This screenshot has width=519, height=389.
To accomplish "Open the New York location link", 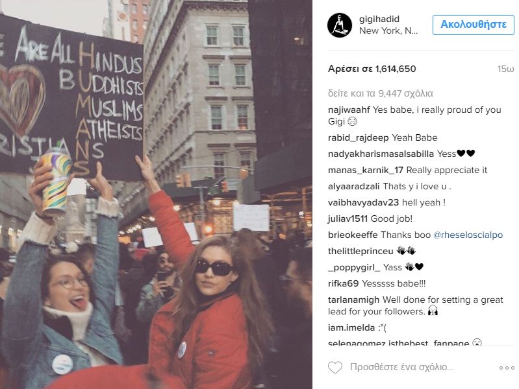I will [x=388, y=30].
